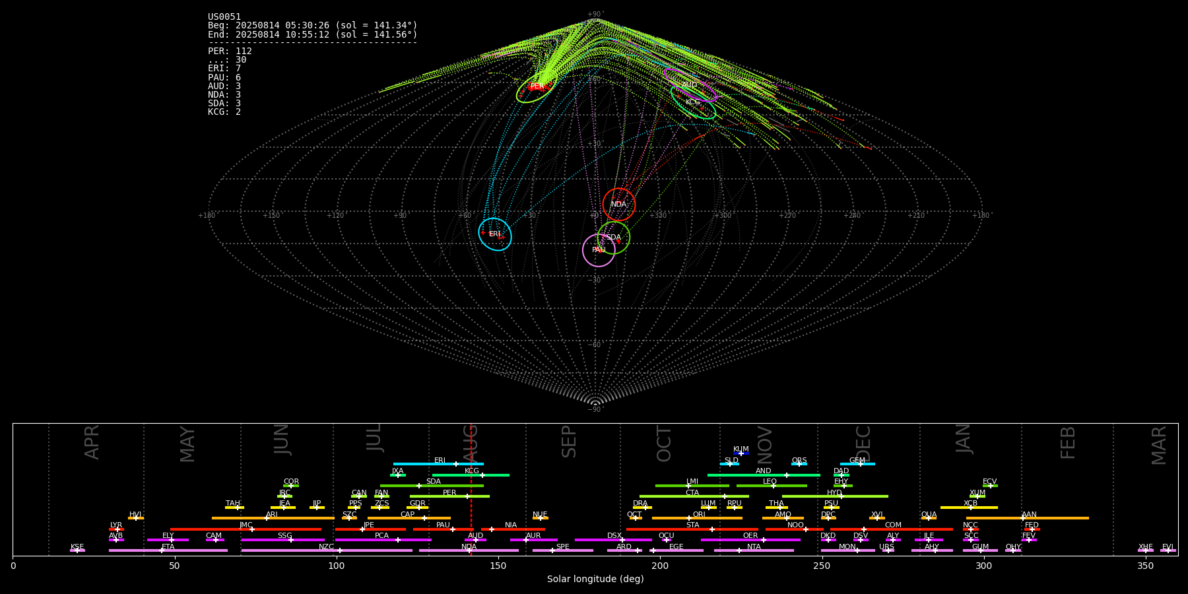
Task: Click the purple OER activity bar
Action: (x=750, y=540)
